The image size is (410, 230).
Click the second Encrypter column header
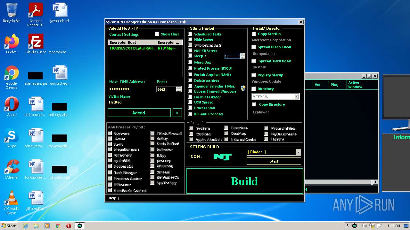pos(169,42)
